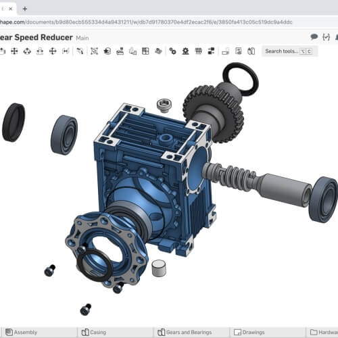Click the layered circular pattern toolbar icon
The height and width of the screenshot is (338, 338).
158,51
